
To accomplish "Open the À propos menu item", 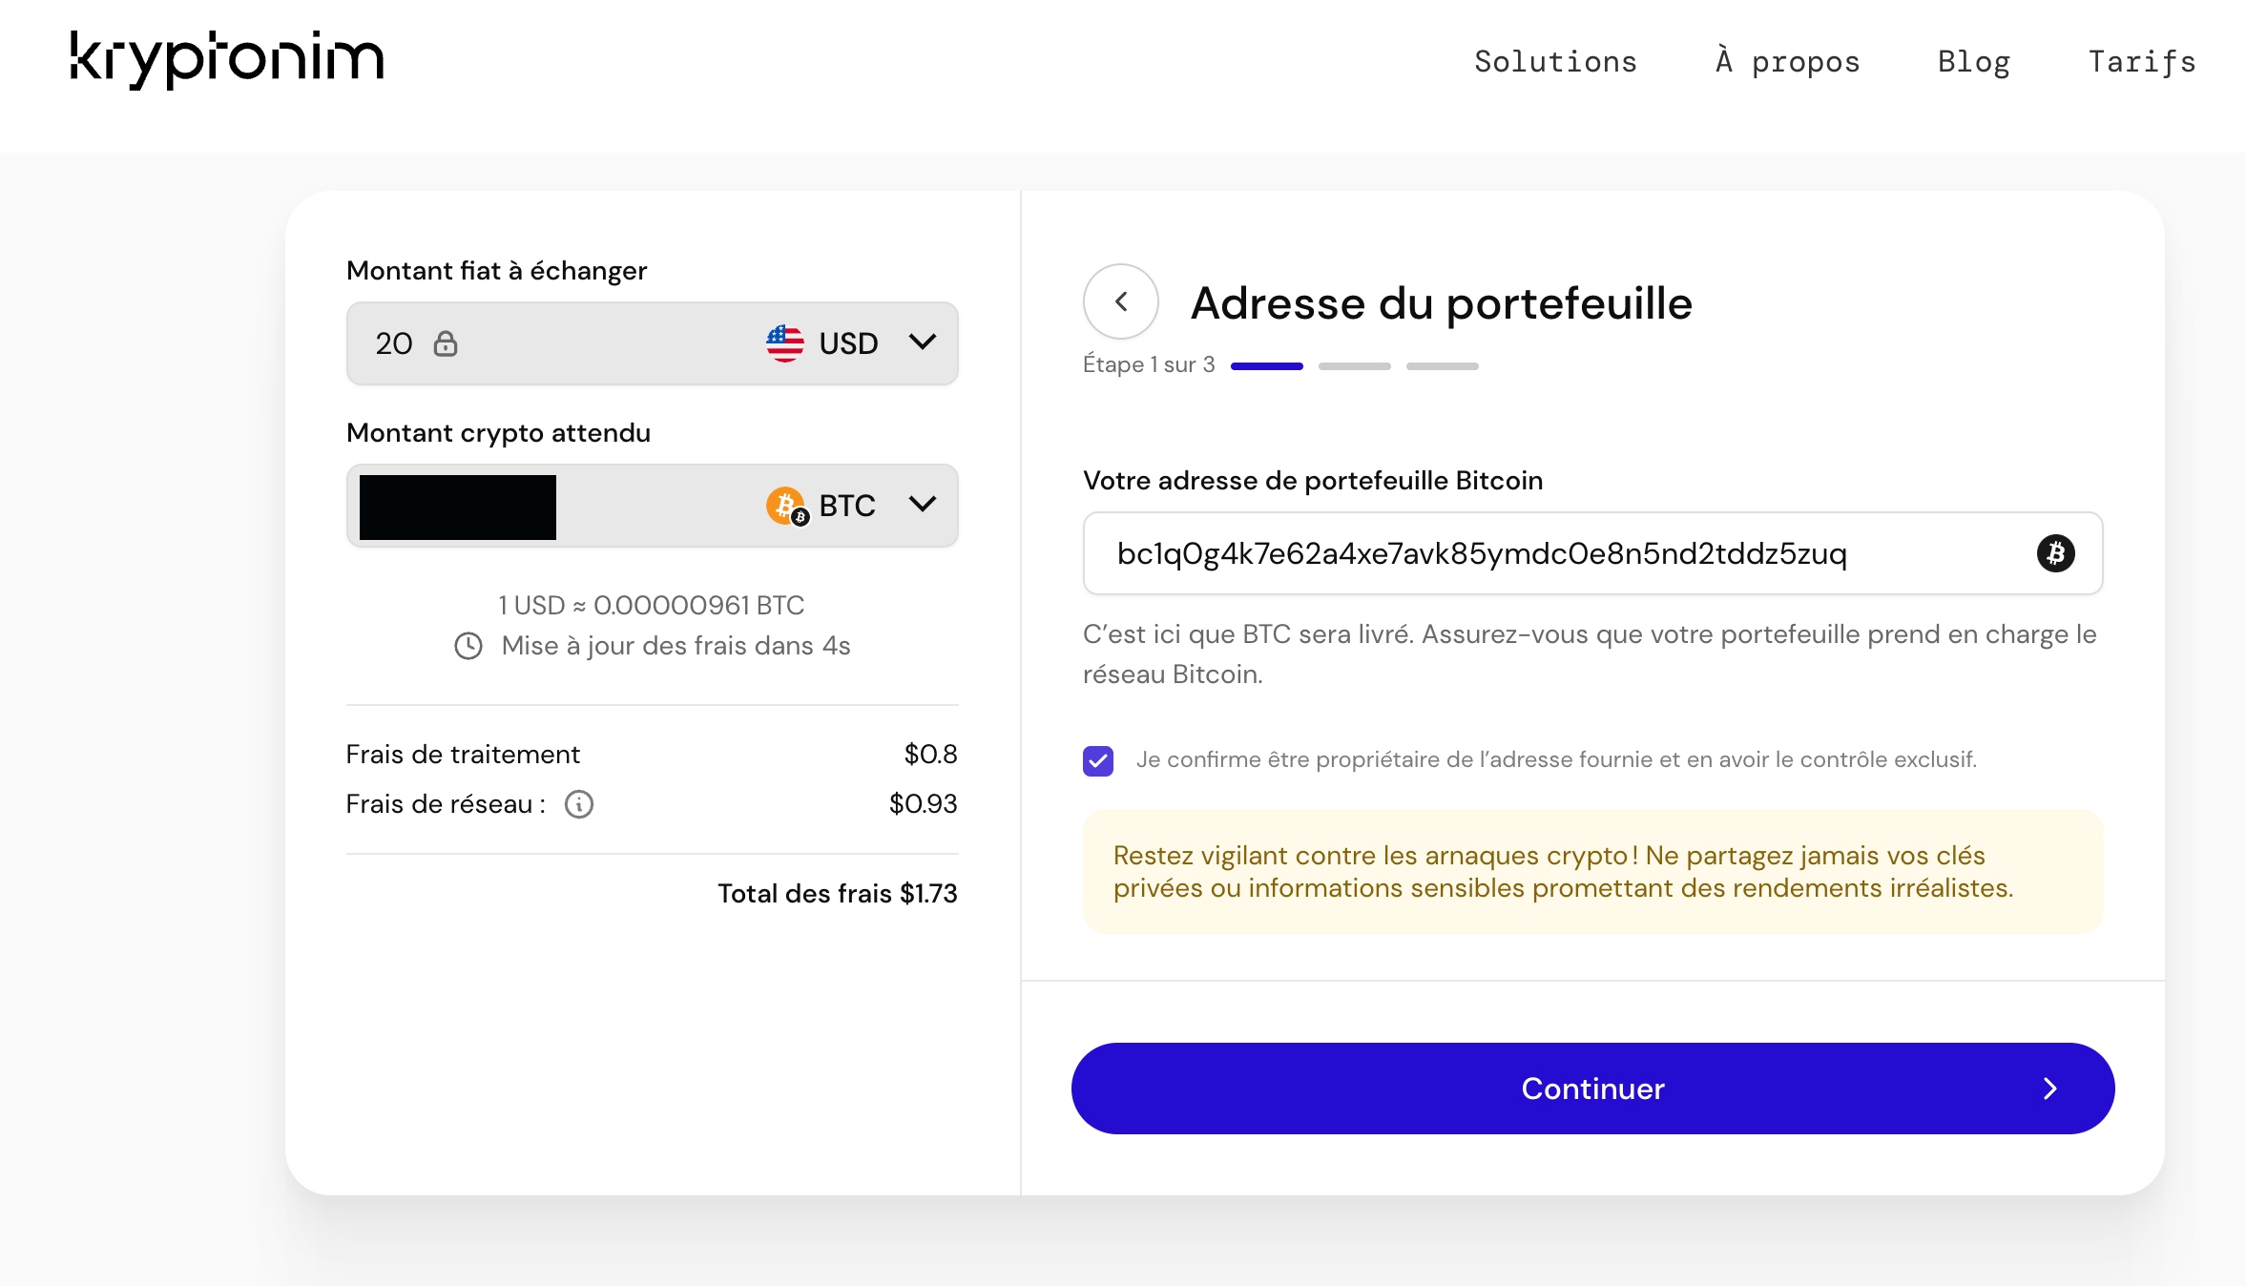I will (1787, 62).
